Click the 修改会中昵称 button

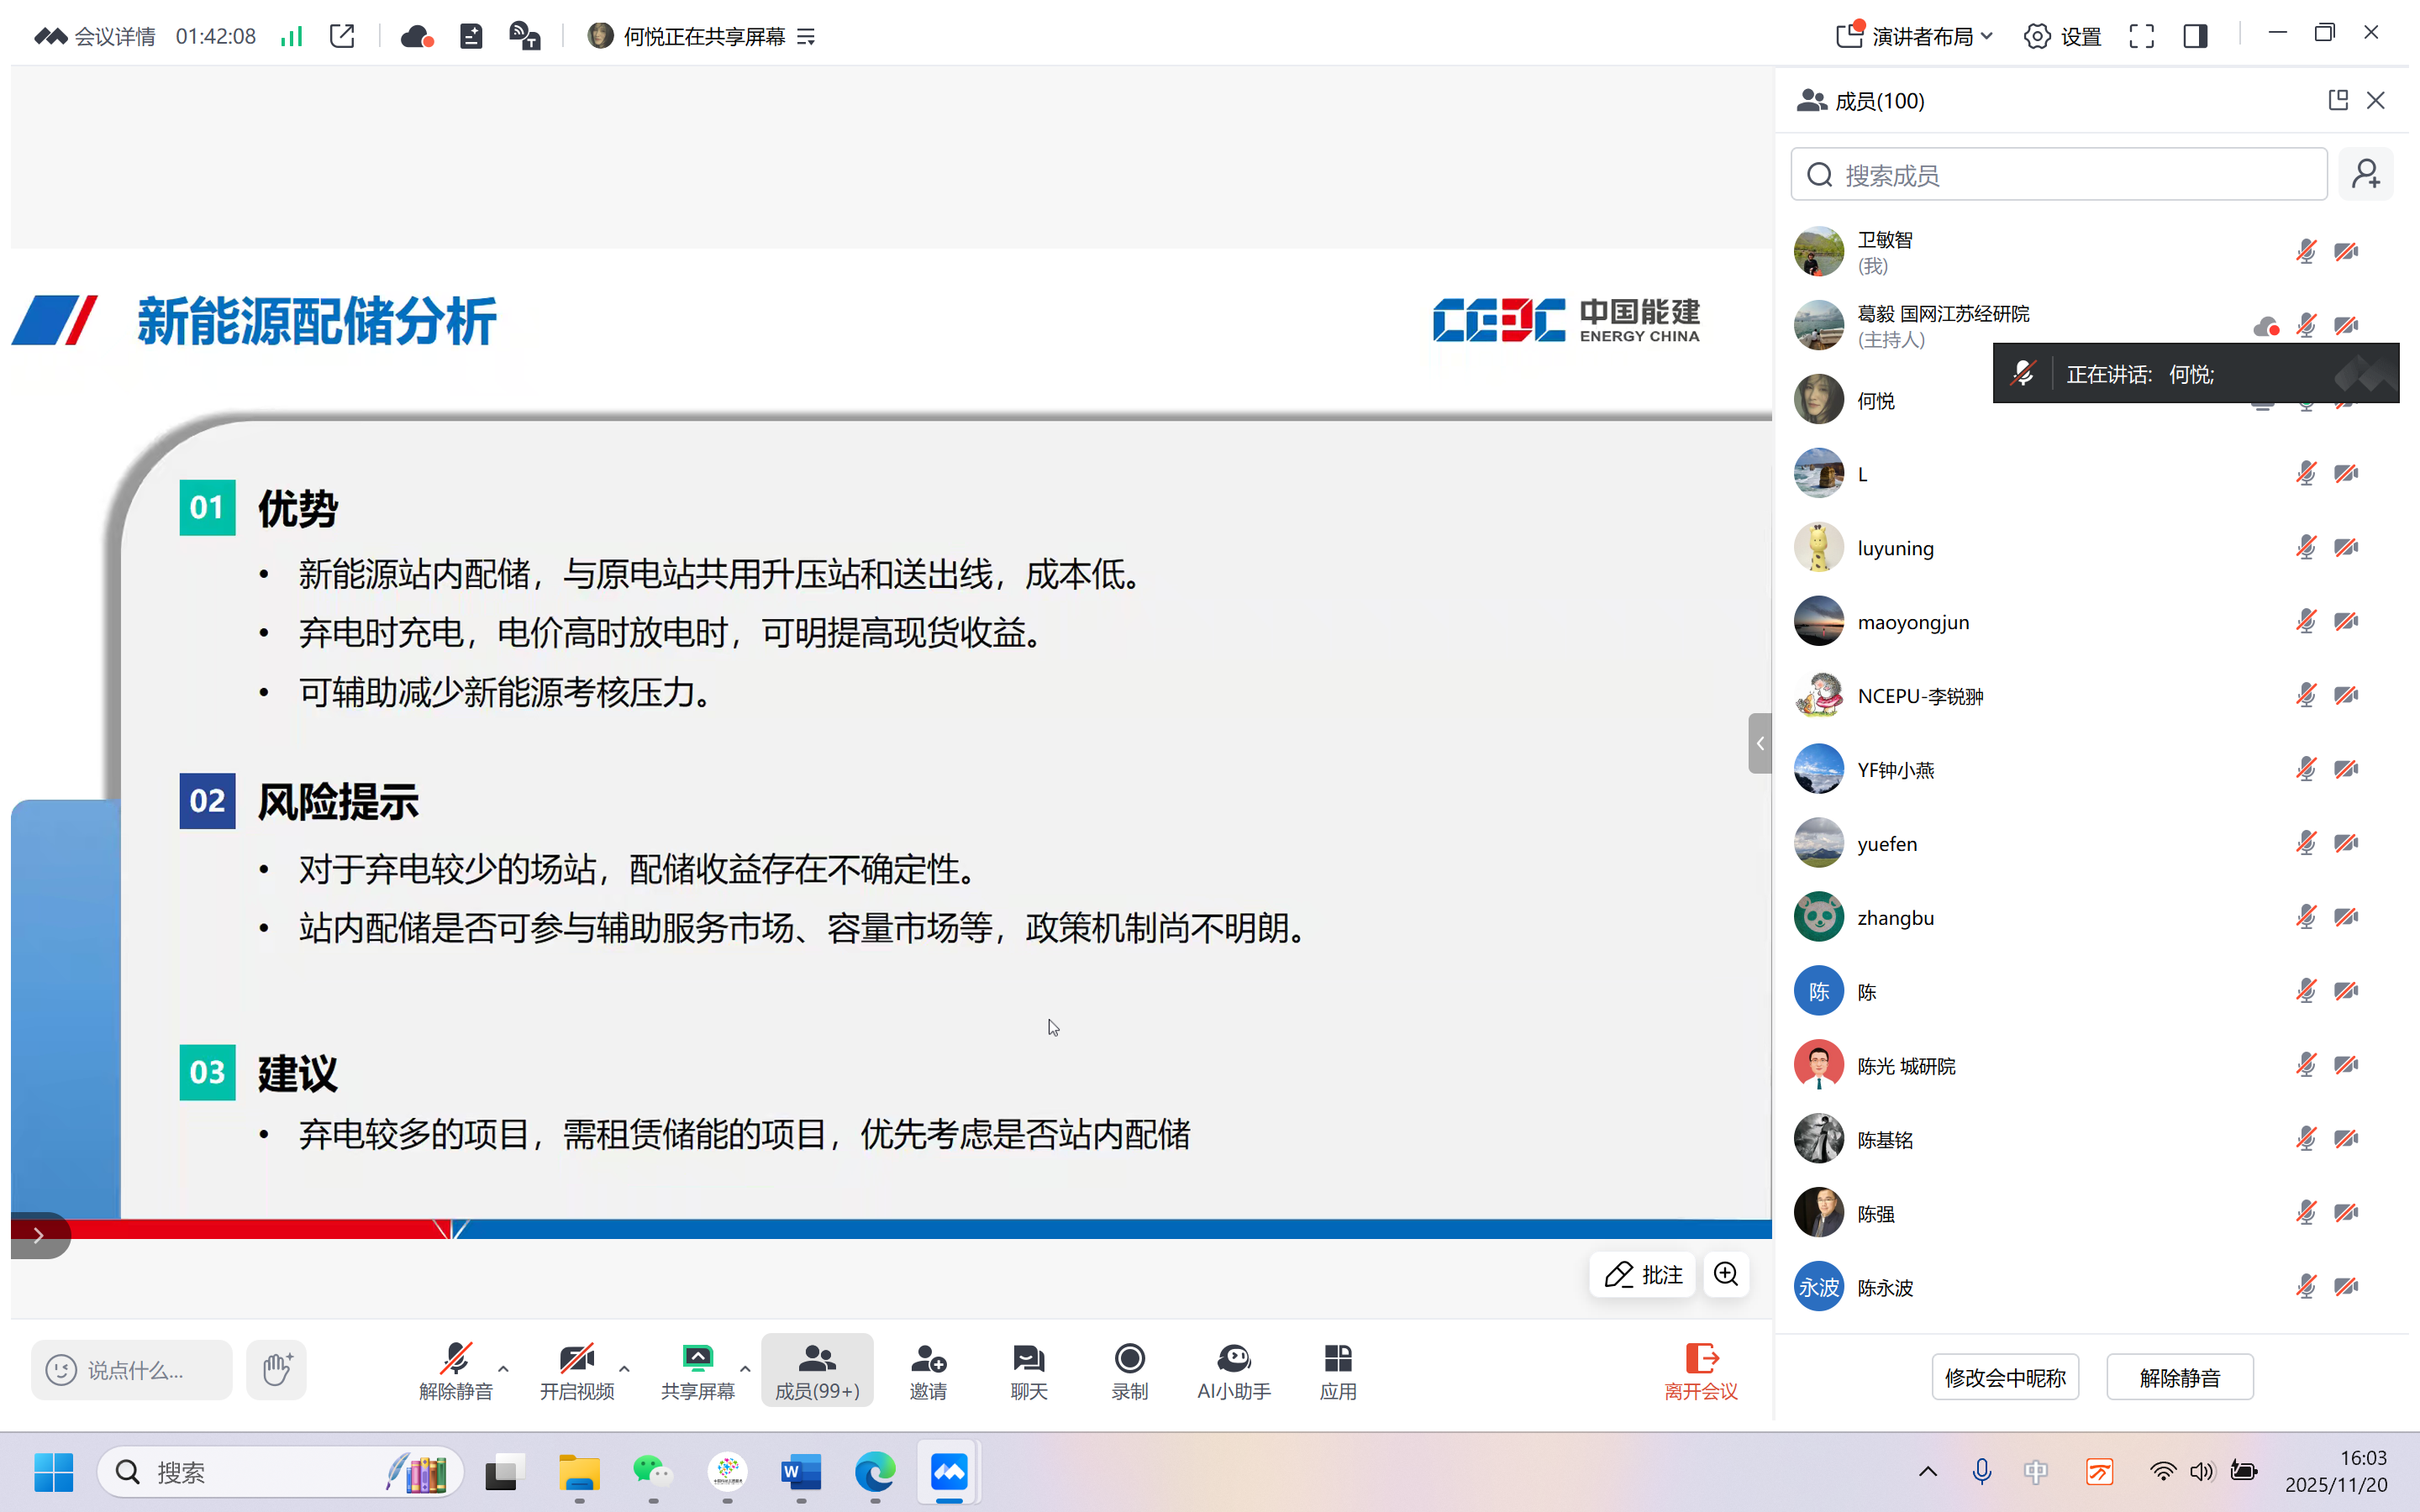coord(2004,1377)
